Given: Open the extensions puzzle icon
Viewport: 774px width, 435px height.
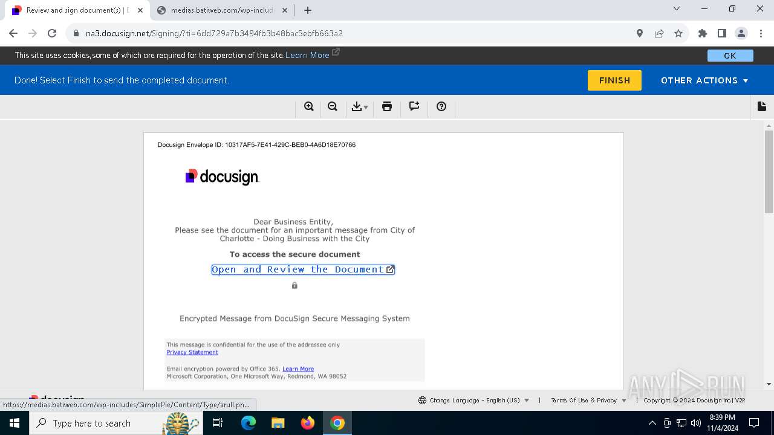Looking at the screenshot, I should click(703, 33).
